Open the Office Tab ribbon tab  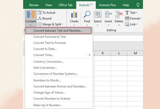pyautogui.click(x=66, y=5)
